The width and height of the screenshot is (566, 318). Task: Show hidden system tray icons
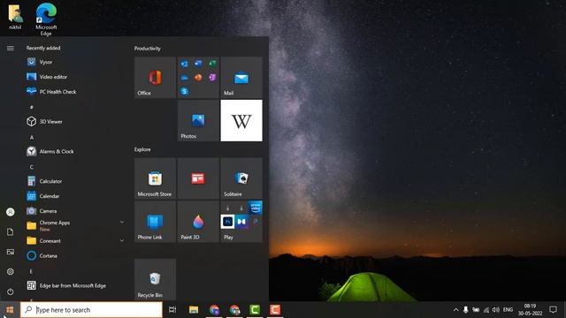[x=456, y=310]
